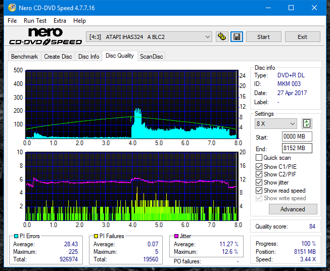This screenshot has width=330, height=271.
Task: Click PI Errors average 28.43
Action: 71,244
